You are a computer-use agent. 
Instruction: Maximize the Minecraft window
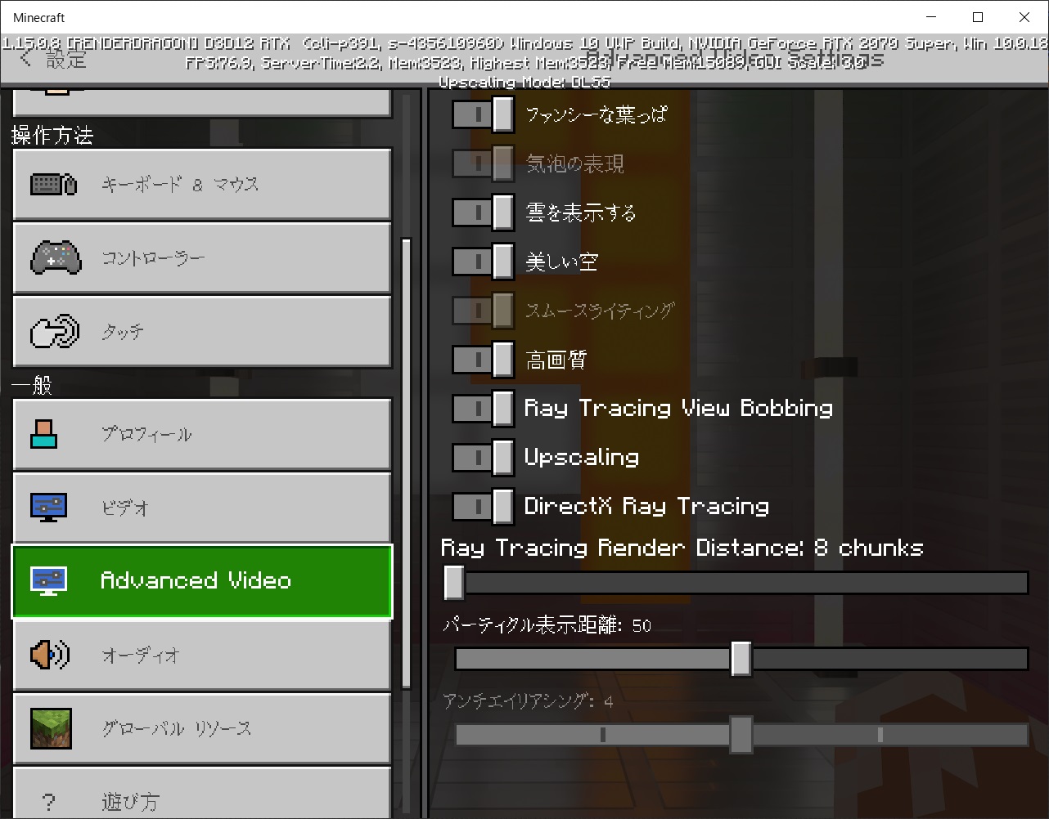[x=978, y=17]
